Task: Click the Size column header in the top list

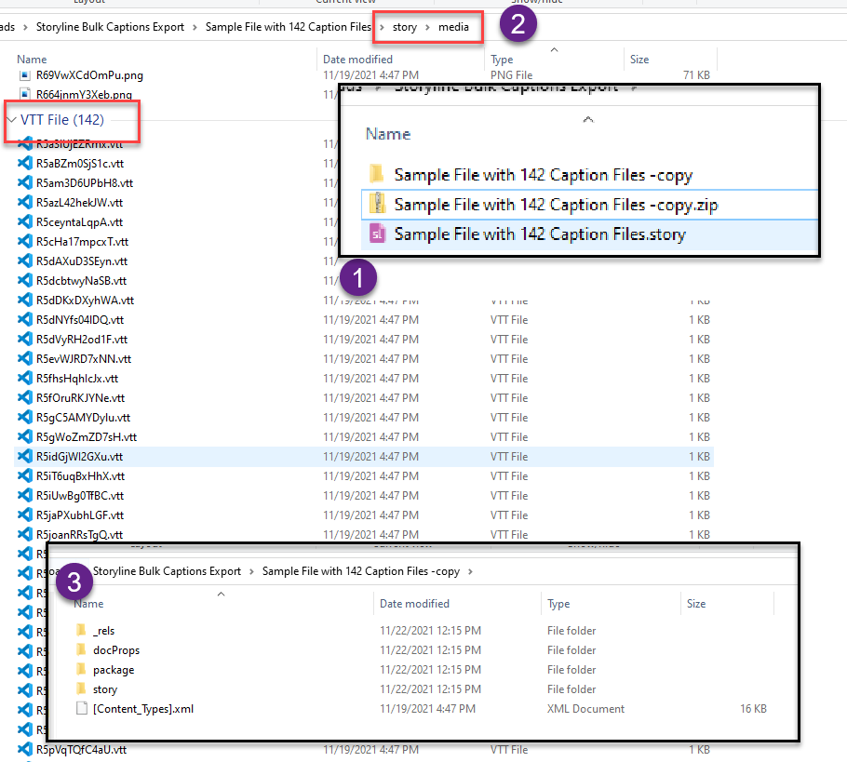Action: click(639, 60)
